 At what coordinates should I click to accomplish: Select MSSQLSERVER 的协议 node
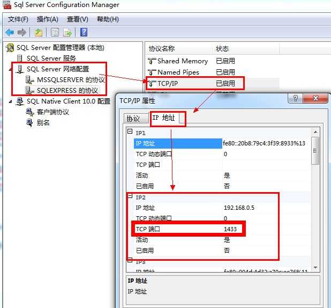pyautogui.click(x=71, y=80)
